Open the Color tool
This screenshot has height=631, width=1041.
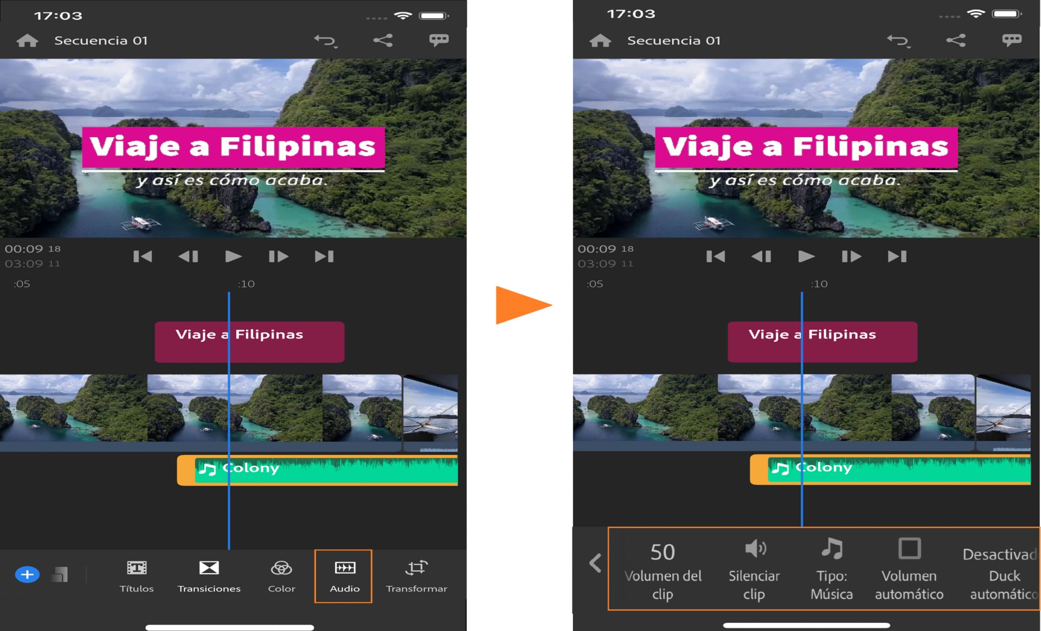coord(281,576)
